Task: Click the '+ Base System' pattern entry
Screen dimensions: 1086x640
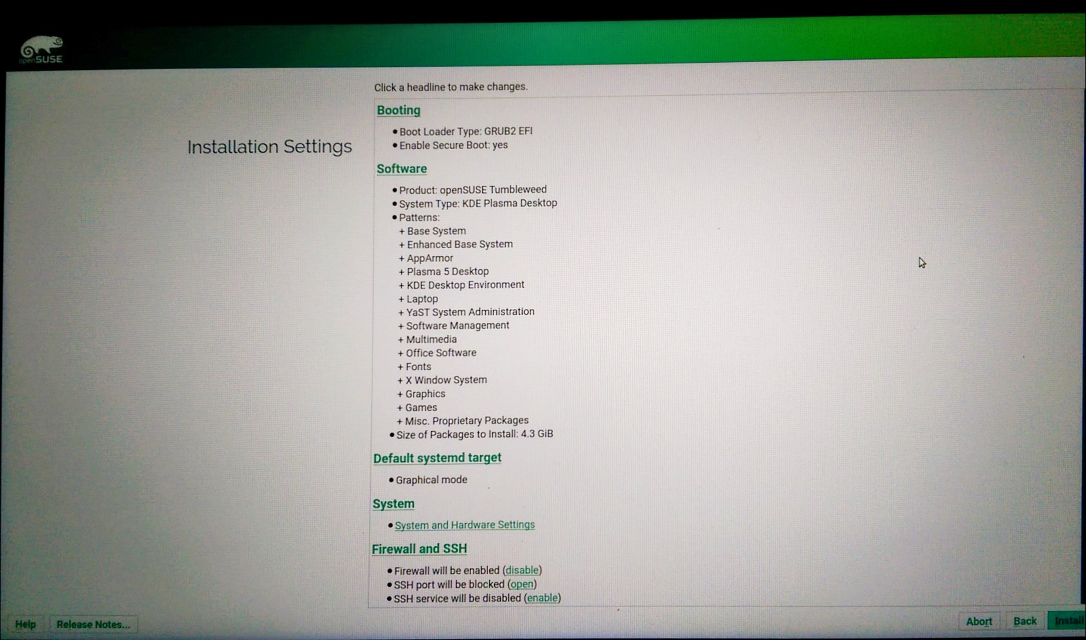Action: tap(432, 231)
